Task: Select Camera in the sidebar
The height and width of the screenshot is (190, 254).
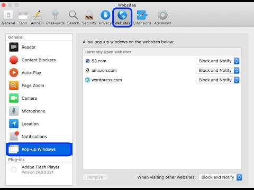Action: pos(39,98)
